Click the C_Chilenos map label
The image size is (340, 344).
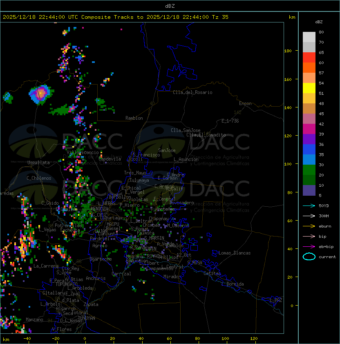(x=39, y=178)
